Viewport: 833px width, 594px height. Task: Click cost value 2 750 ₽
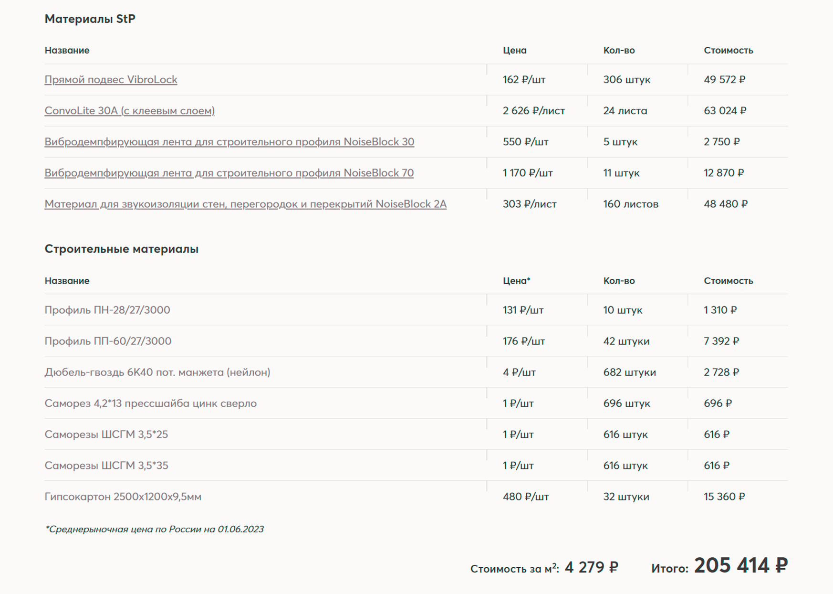click(721, 142)
